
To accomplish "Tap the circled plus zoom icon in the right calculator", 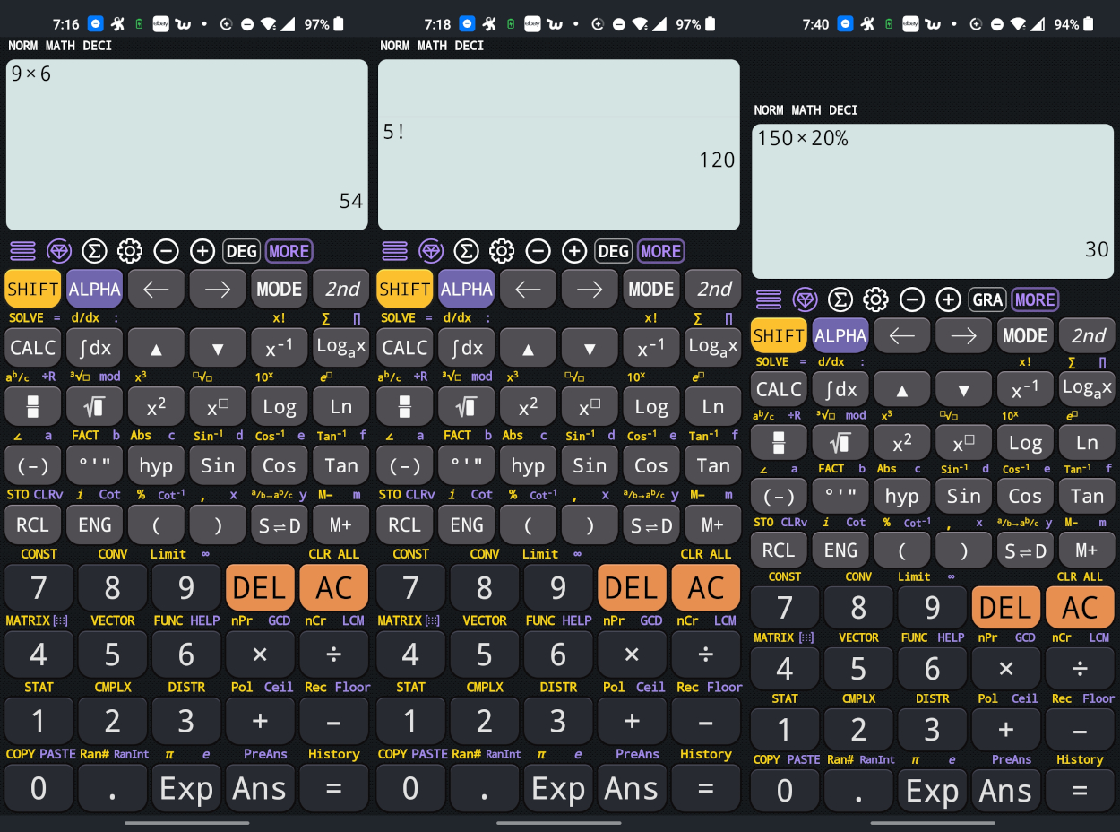I will coord(948,299).
